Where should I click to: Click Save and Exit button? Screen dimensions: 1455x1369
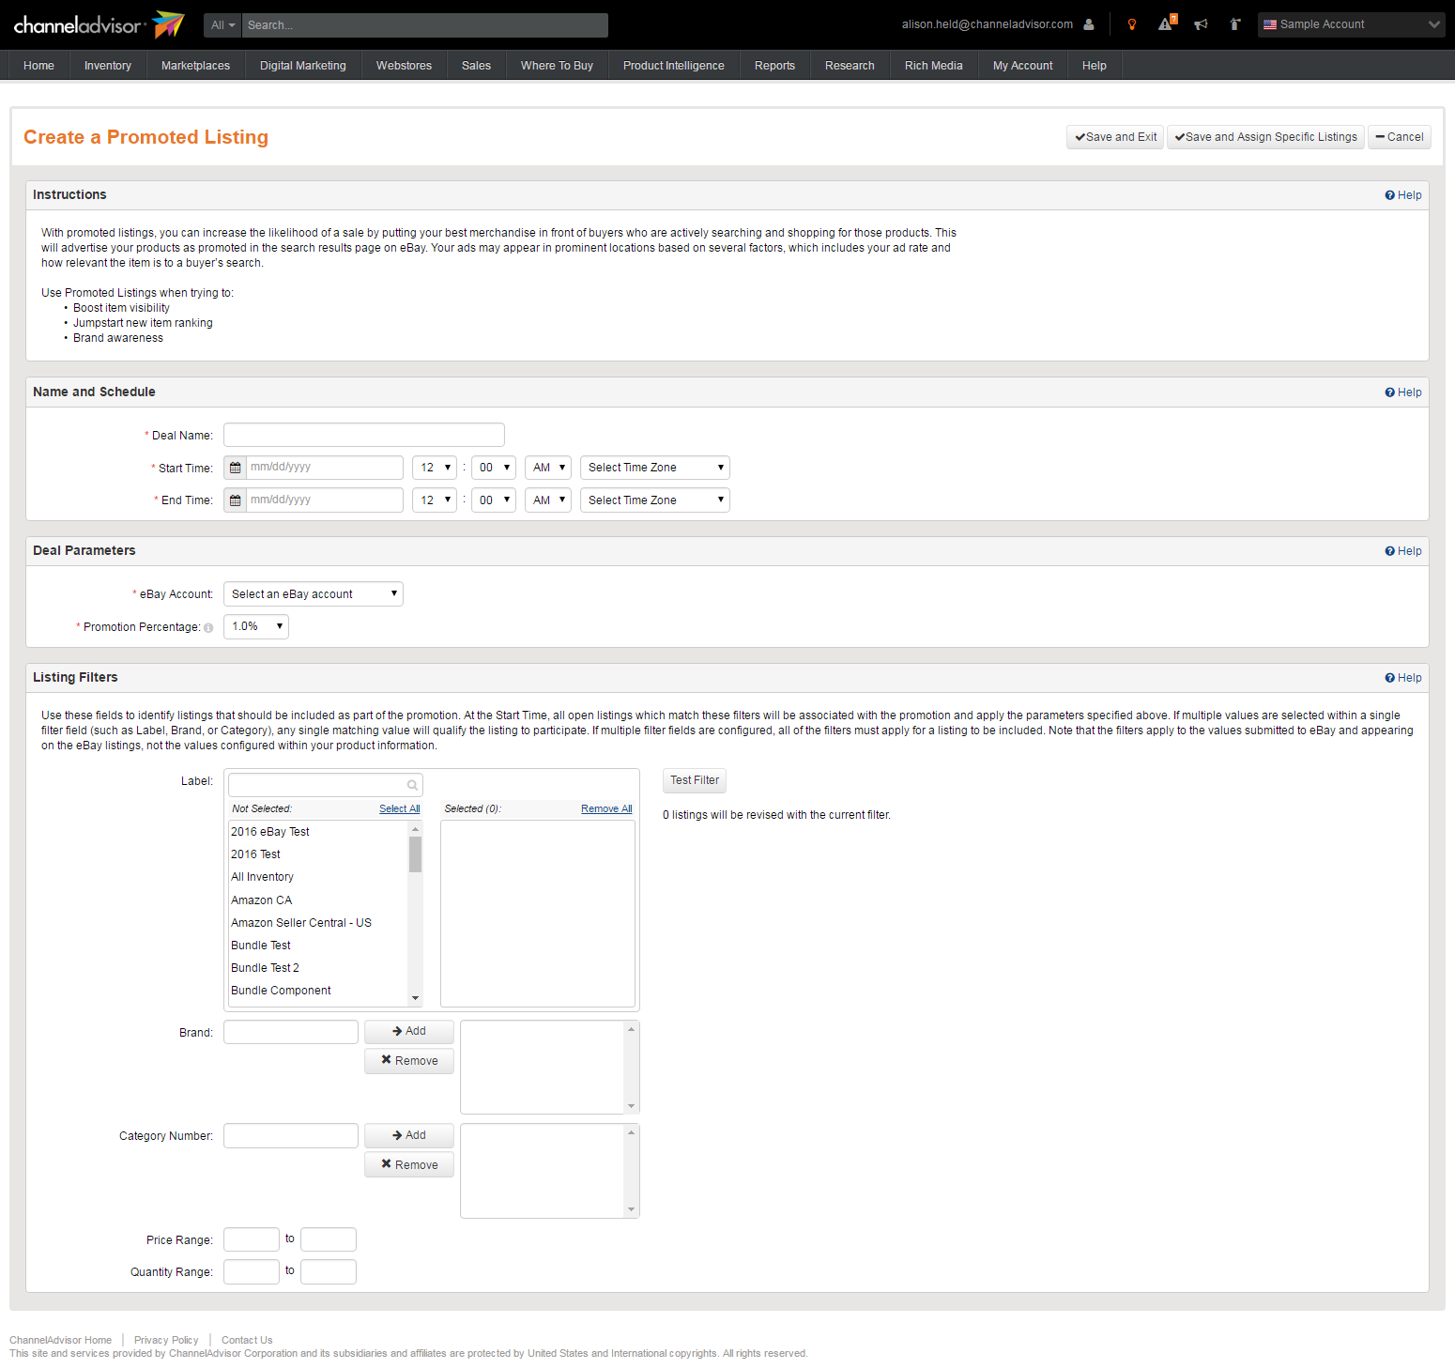(x=1115, y=137)
